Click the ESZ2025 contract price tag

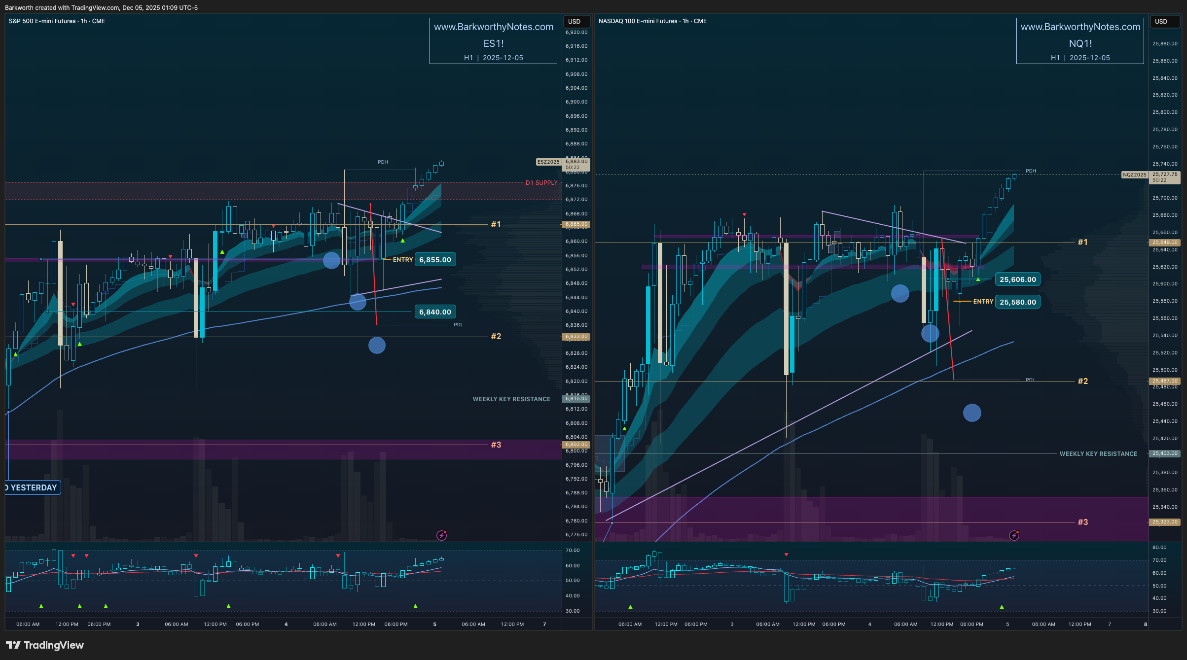point(548,162)
